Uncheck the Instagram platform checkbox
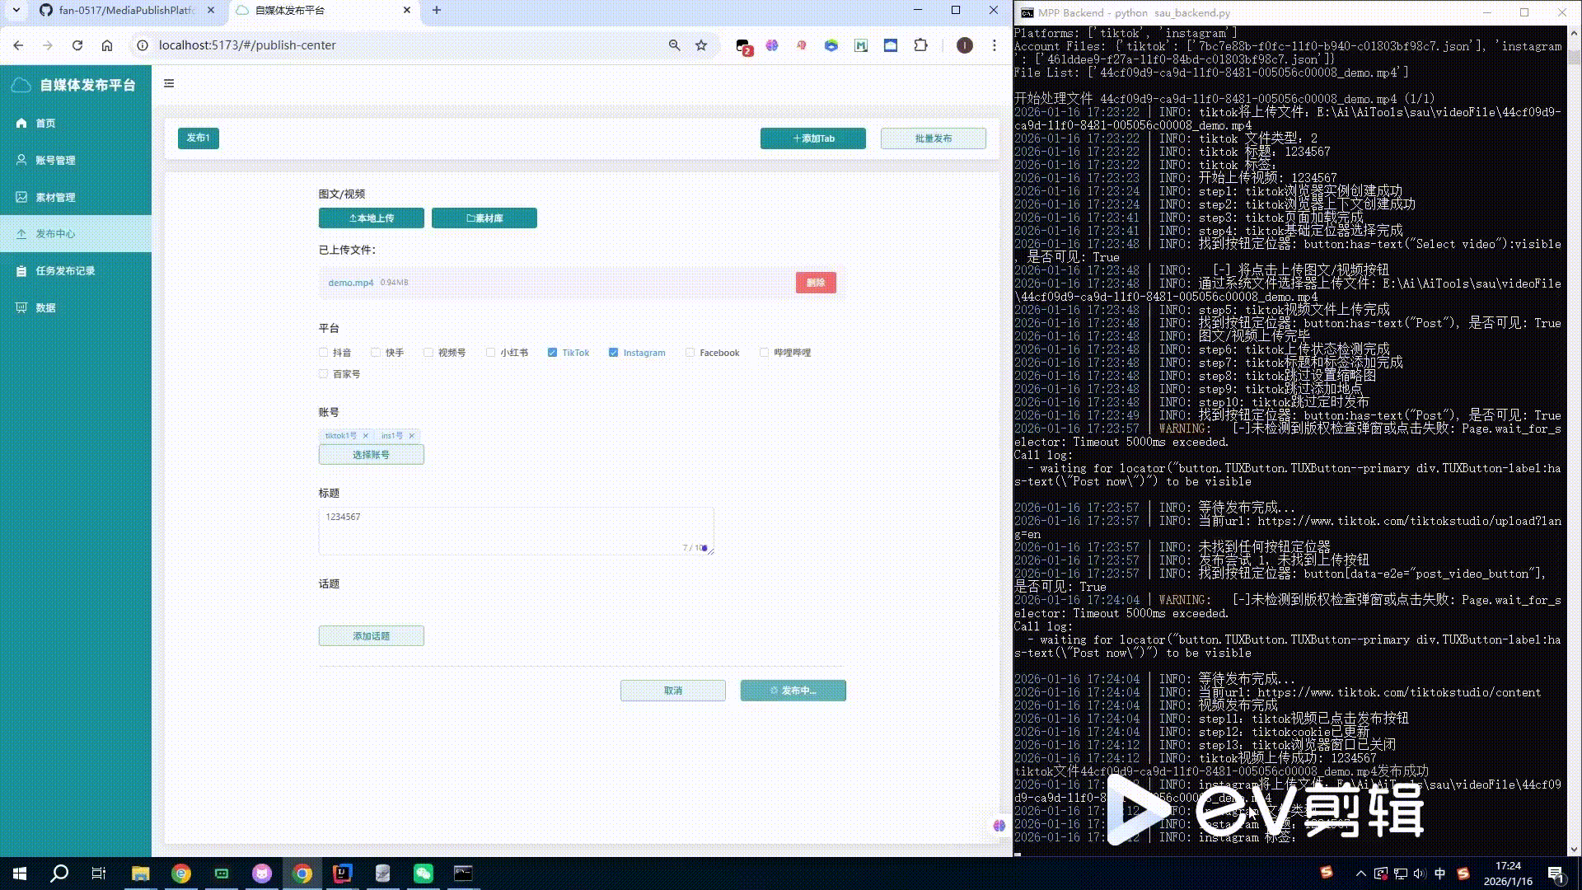 click(x=613, y=353)
